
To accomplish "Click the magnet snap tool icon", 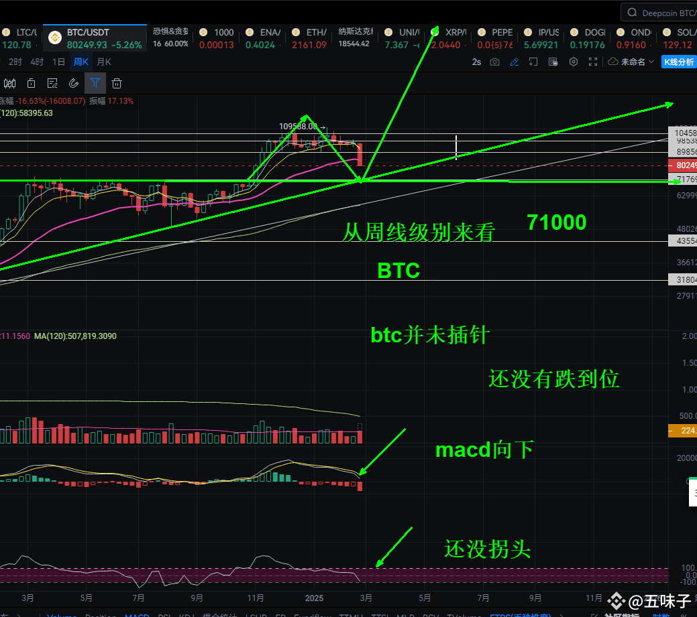I will (x=74, y=83).
